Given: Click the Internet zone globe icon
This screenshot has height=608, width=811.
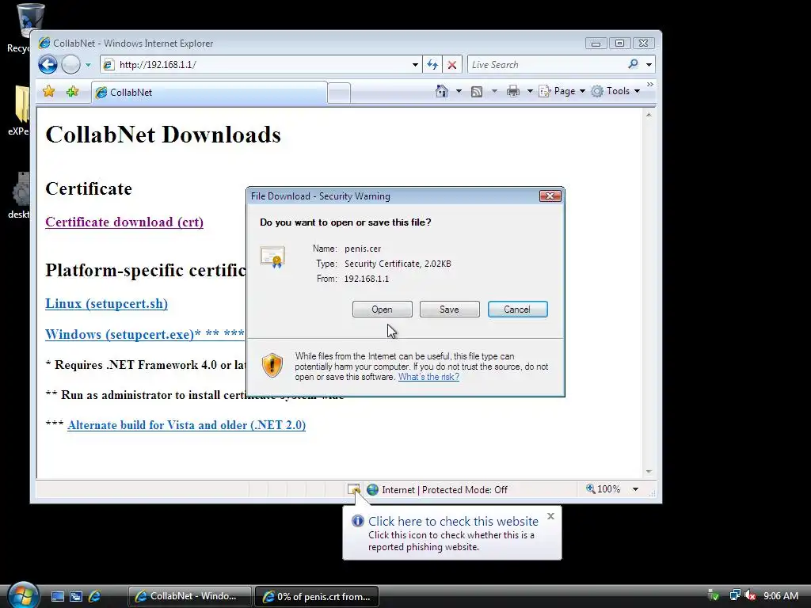Looking at the screenshot, I should pyautogui.click(x=372, y=489).
